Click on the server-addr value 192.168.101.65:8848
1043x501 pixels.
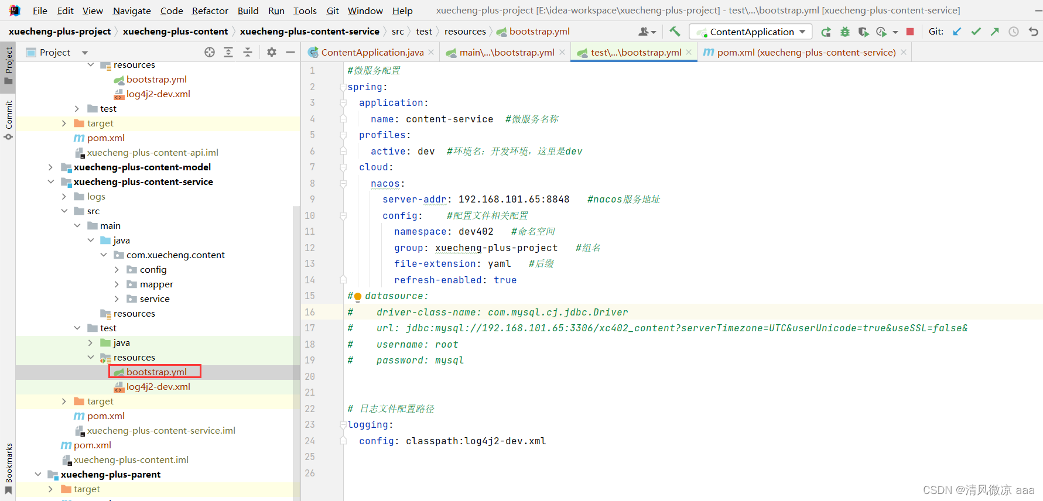514,200
